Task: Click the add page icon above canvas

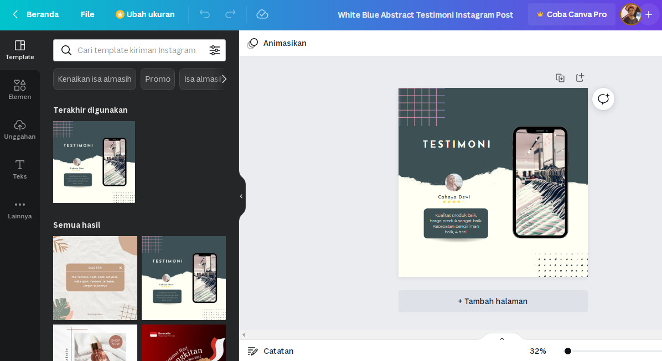Action: click(x=580, y=78)
